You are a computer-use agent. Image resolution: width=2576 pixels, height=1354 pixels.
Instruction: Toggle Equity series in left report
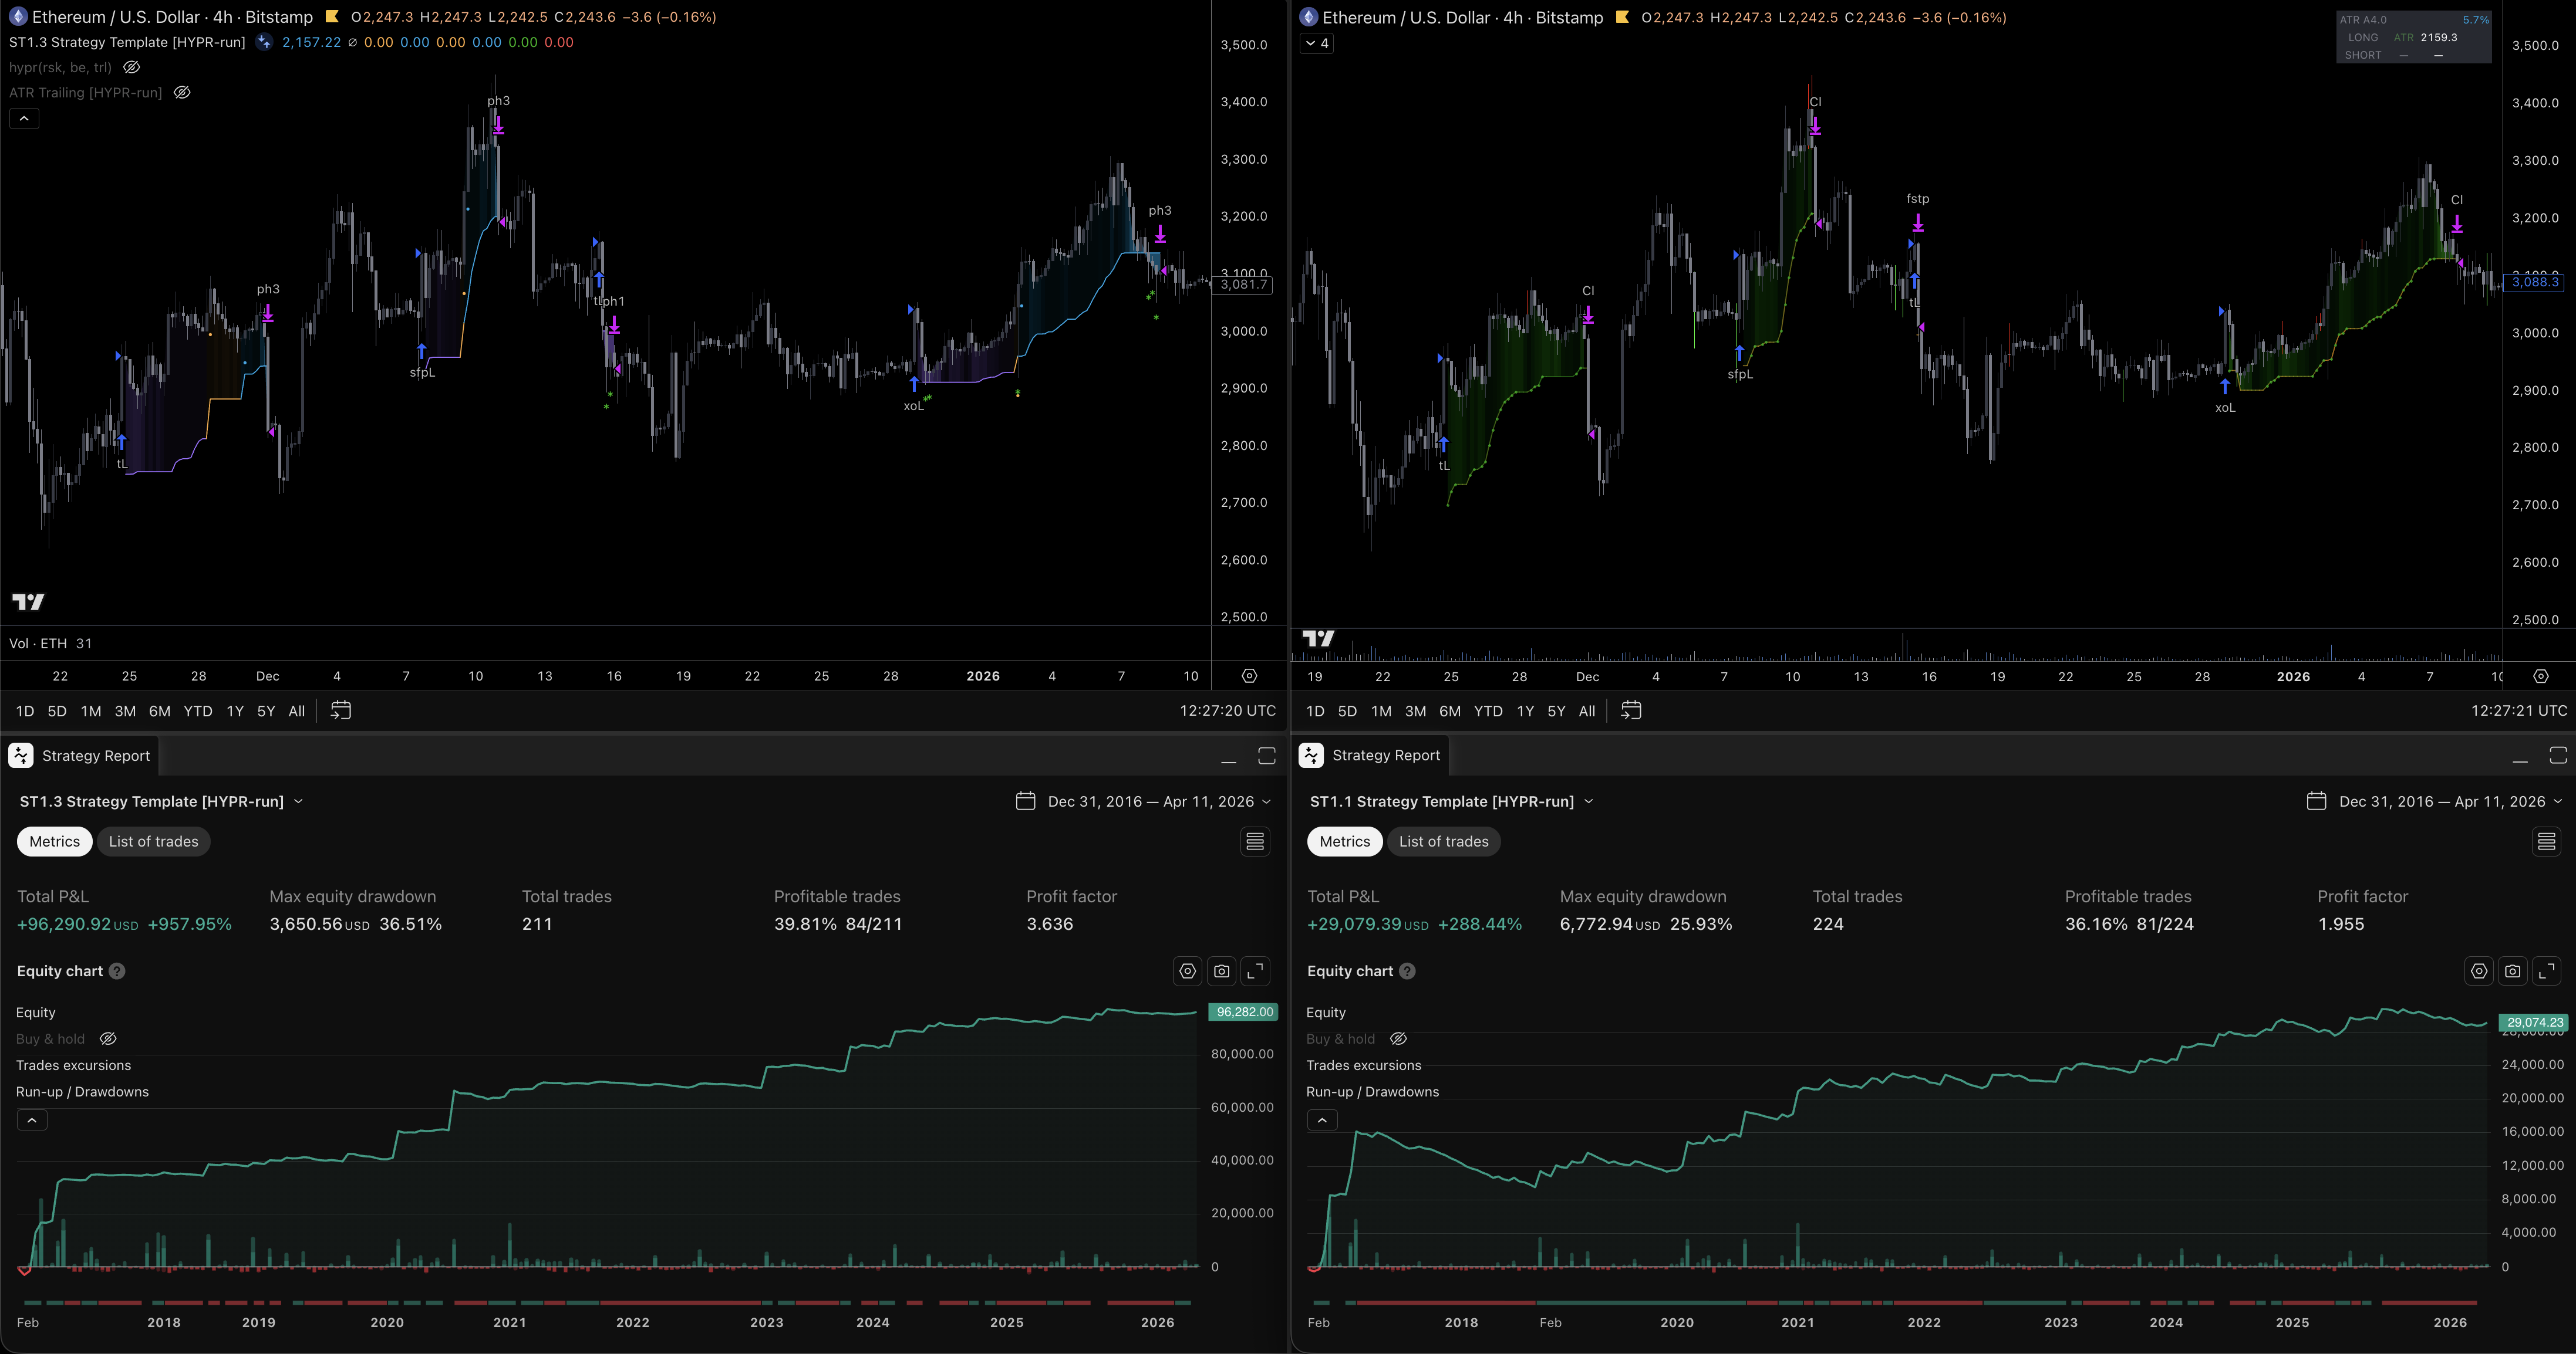(36, 1013)
